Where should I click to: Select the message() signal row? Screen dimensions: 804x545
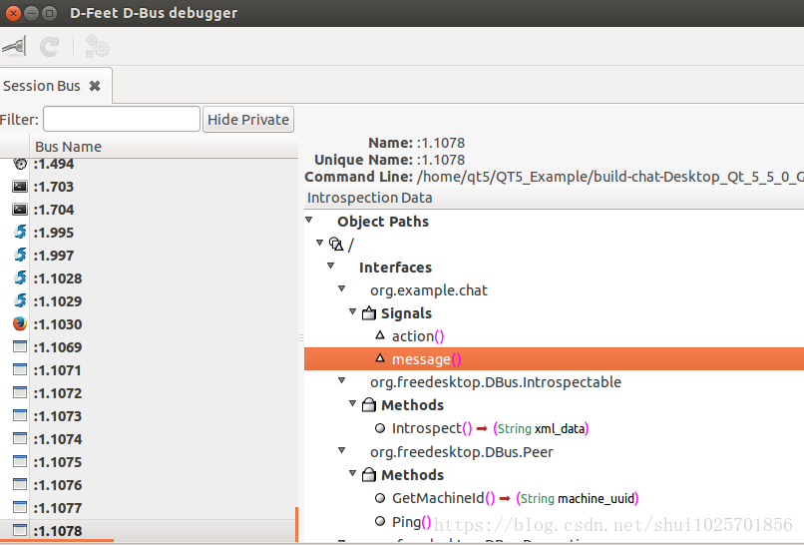pos(554,358)
